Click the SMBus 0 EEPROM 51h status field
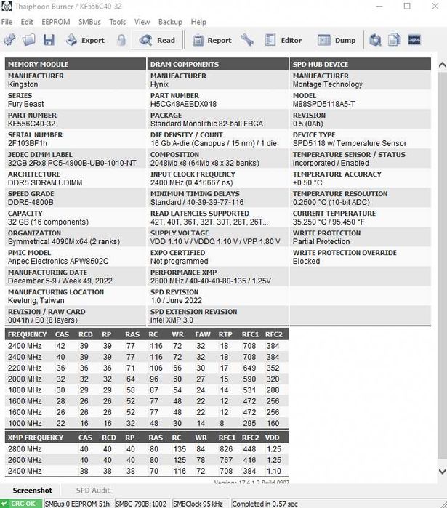This screenshot has height=508, width=447. click(x=78, y=504)
